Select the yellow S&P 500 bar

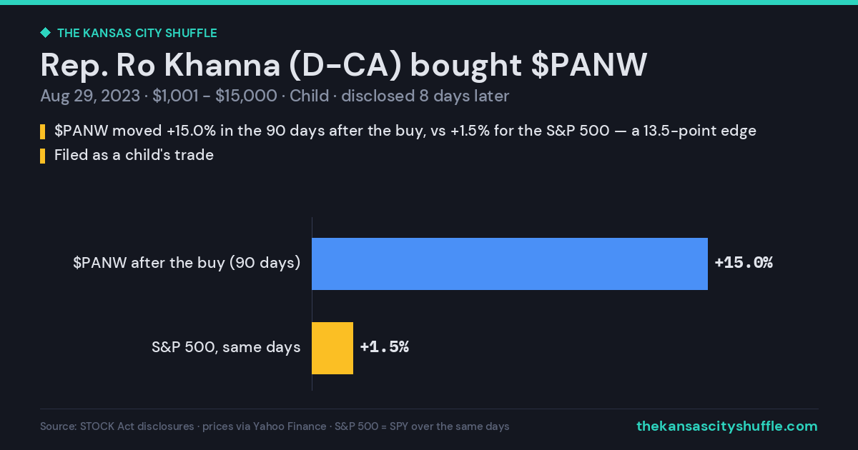332,348
